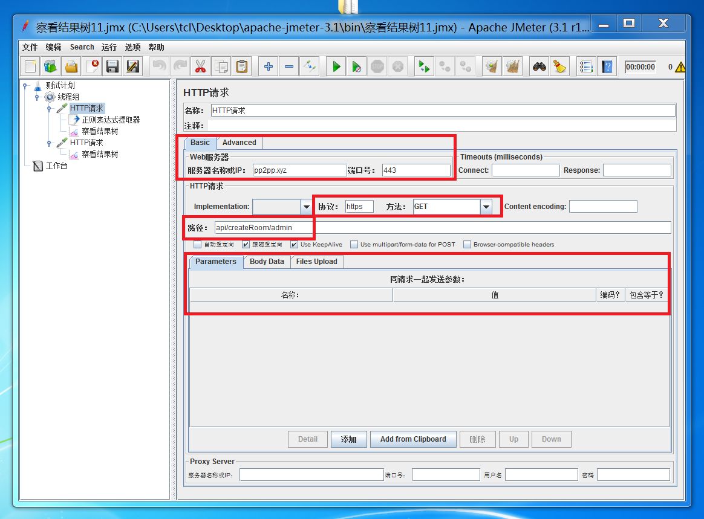
Task: Click Add from Clipboard button
Action: (x=413, y=439)
